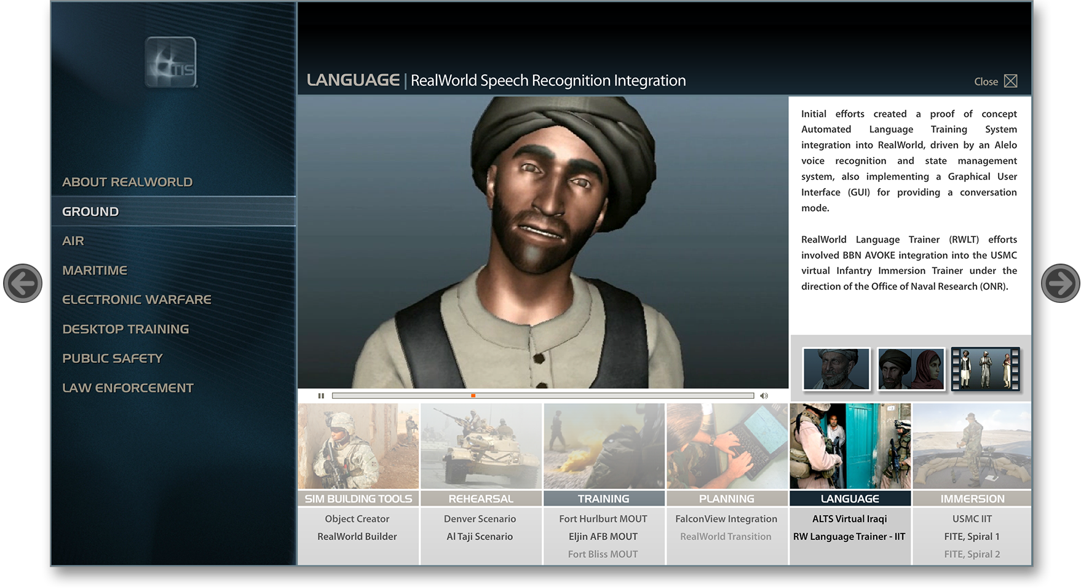Open the old bearded man thumbnail
Viewport: 1081px width, 588px height.
[836, 369]
